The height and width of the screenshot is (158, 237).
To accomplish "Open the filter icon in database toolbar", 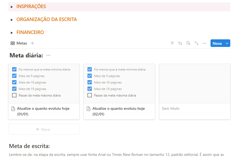I will click(x=172, y=43).
